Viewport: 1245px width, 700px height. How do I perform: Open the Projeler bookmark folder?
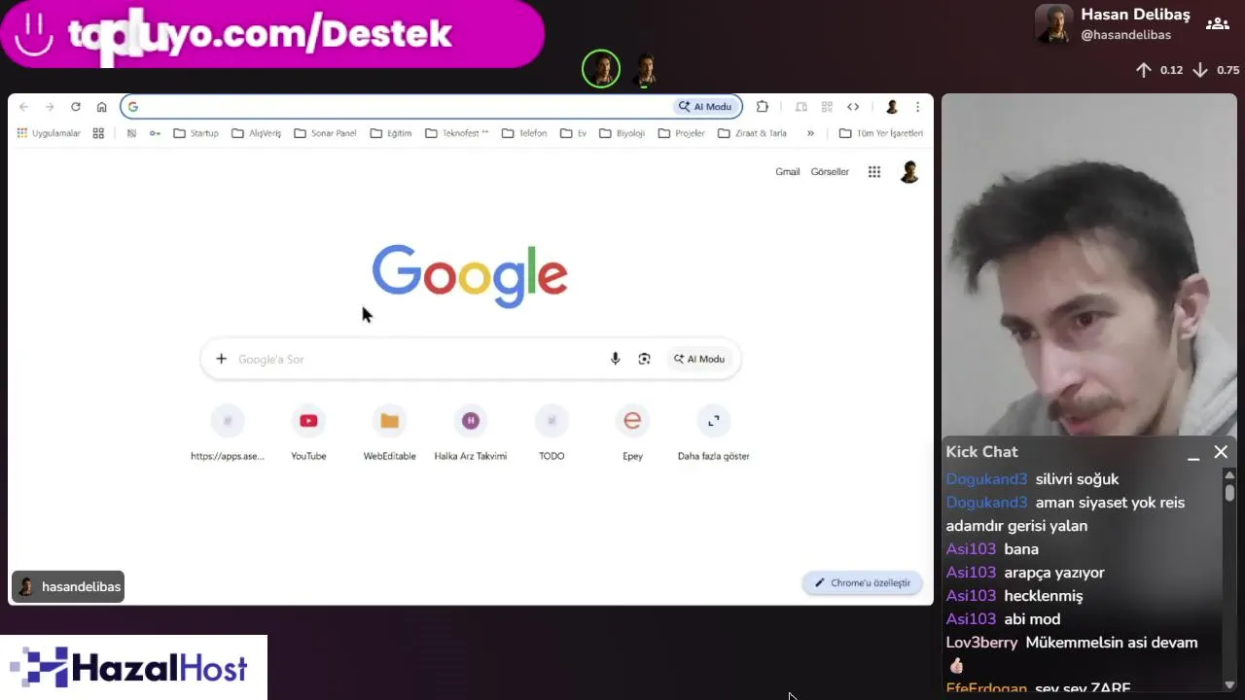click(x=682, y=133)
